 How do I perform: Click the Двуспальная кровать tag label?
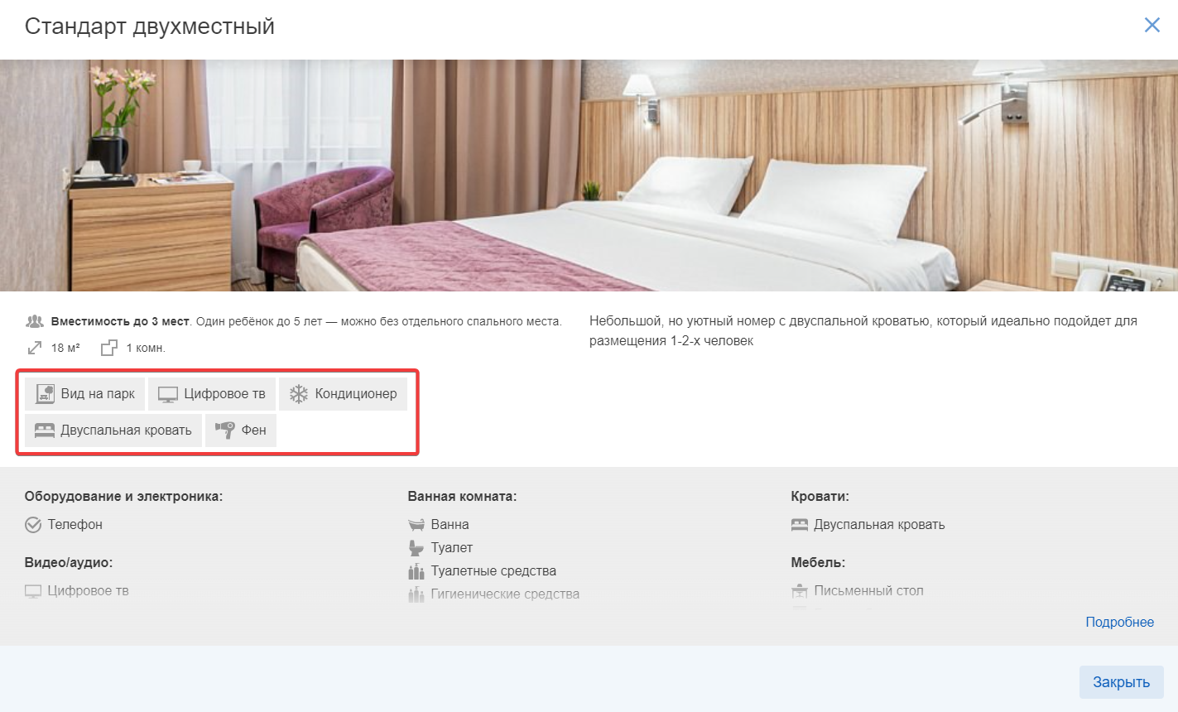click(x=126, y=431)
